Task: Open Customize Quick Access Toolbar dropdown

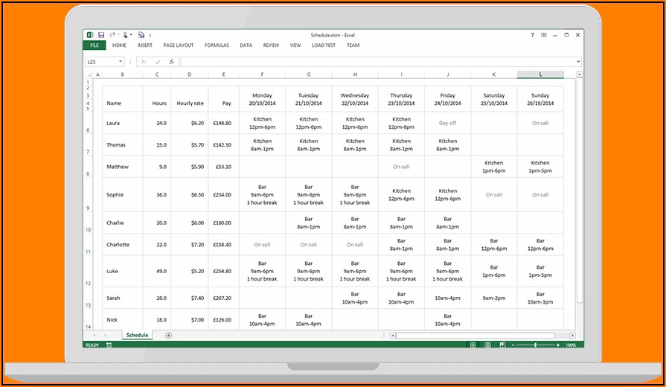Action: point(150,35)
